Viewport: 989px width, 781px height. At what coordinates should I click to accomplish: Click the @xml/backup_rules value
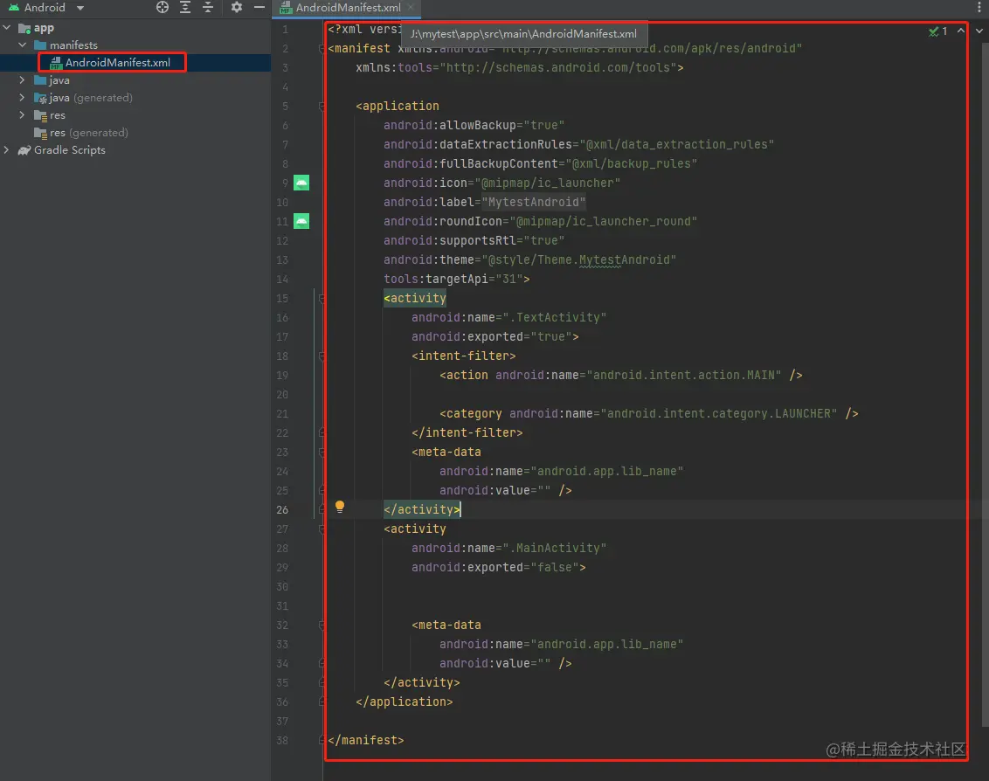[x=632, y=163]
